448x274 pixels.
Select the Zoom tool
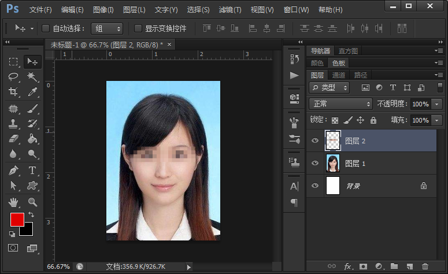click(32, 202)
